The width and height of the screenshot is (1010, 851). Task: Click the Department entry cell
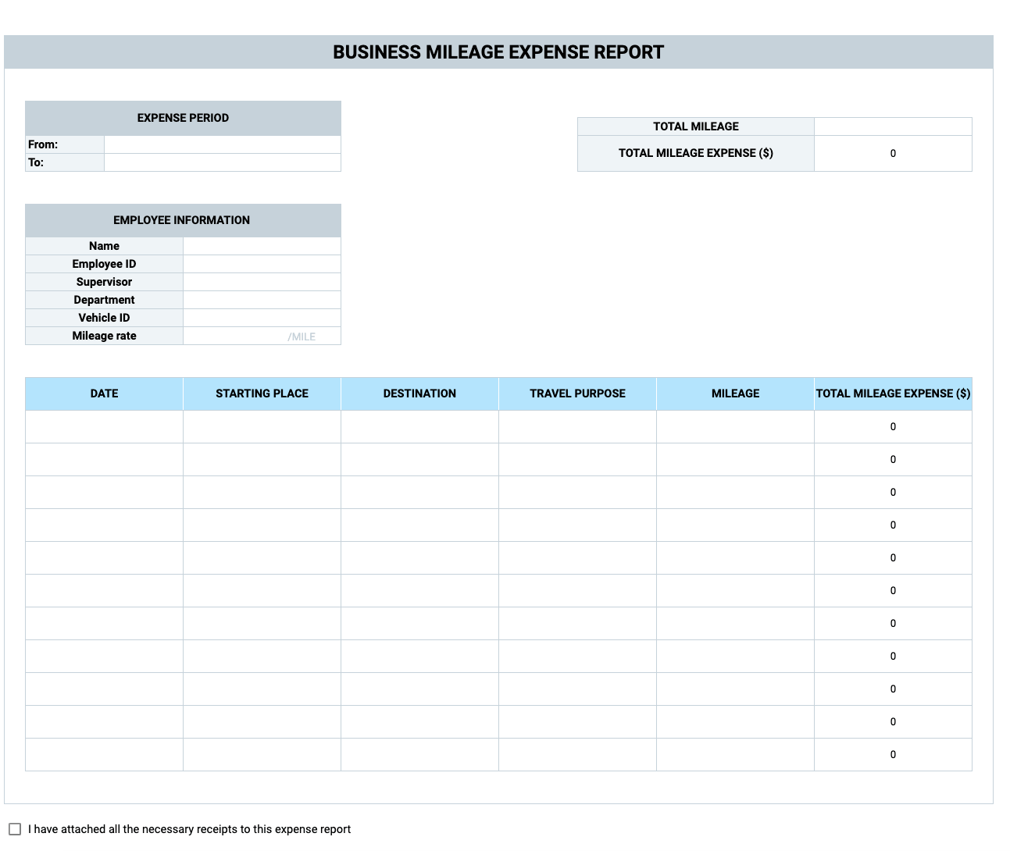click(x=261, y=299)
